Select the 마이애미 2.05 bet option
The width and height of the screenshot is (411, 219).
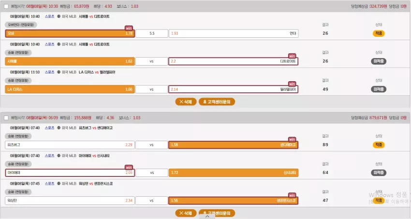click(x=70, y=173)
